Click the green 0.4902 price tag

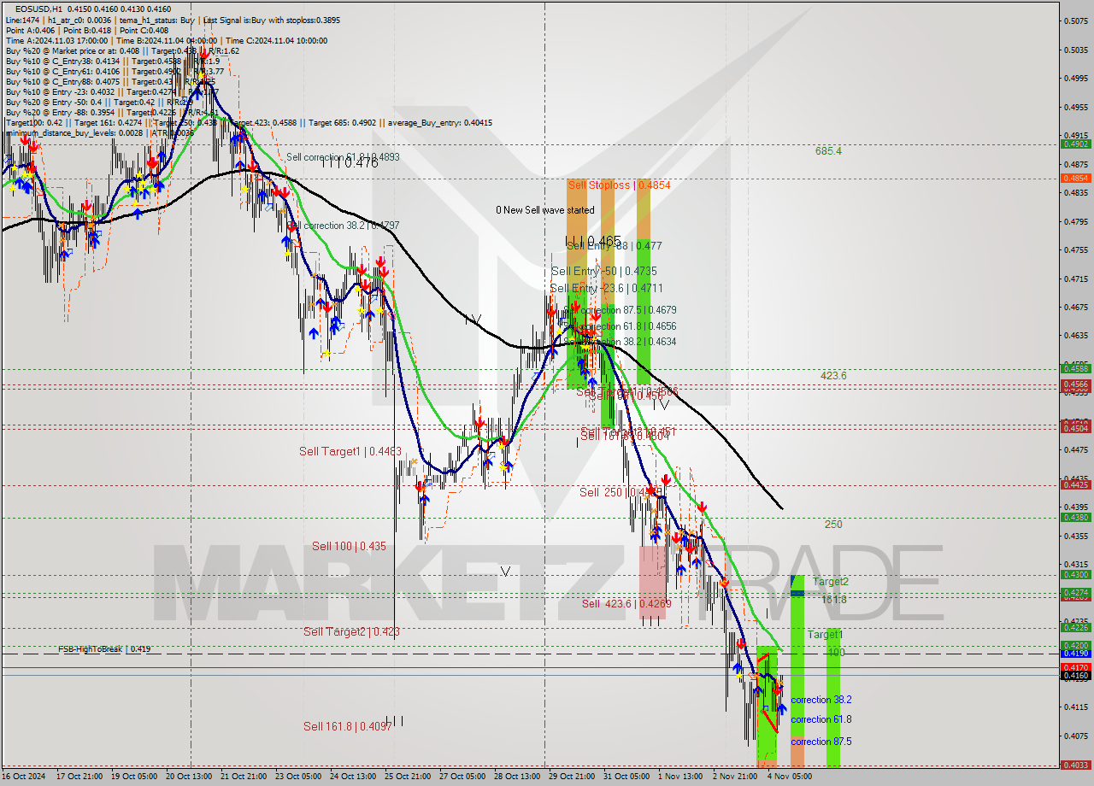[x=1074, y=144]
